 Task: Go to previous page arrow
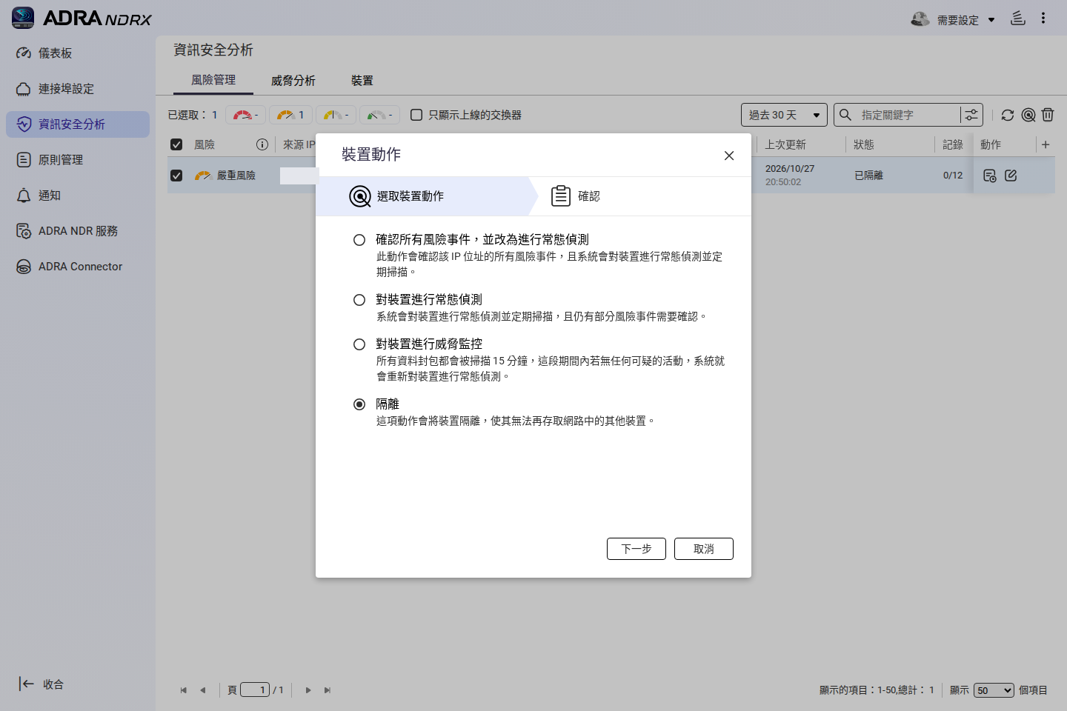point(202,690)
